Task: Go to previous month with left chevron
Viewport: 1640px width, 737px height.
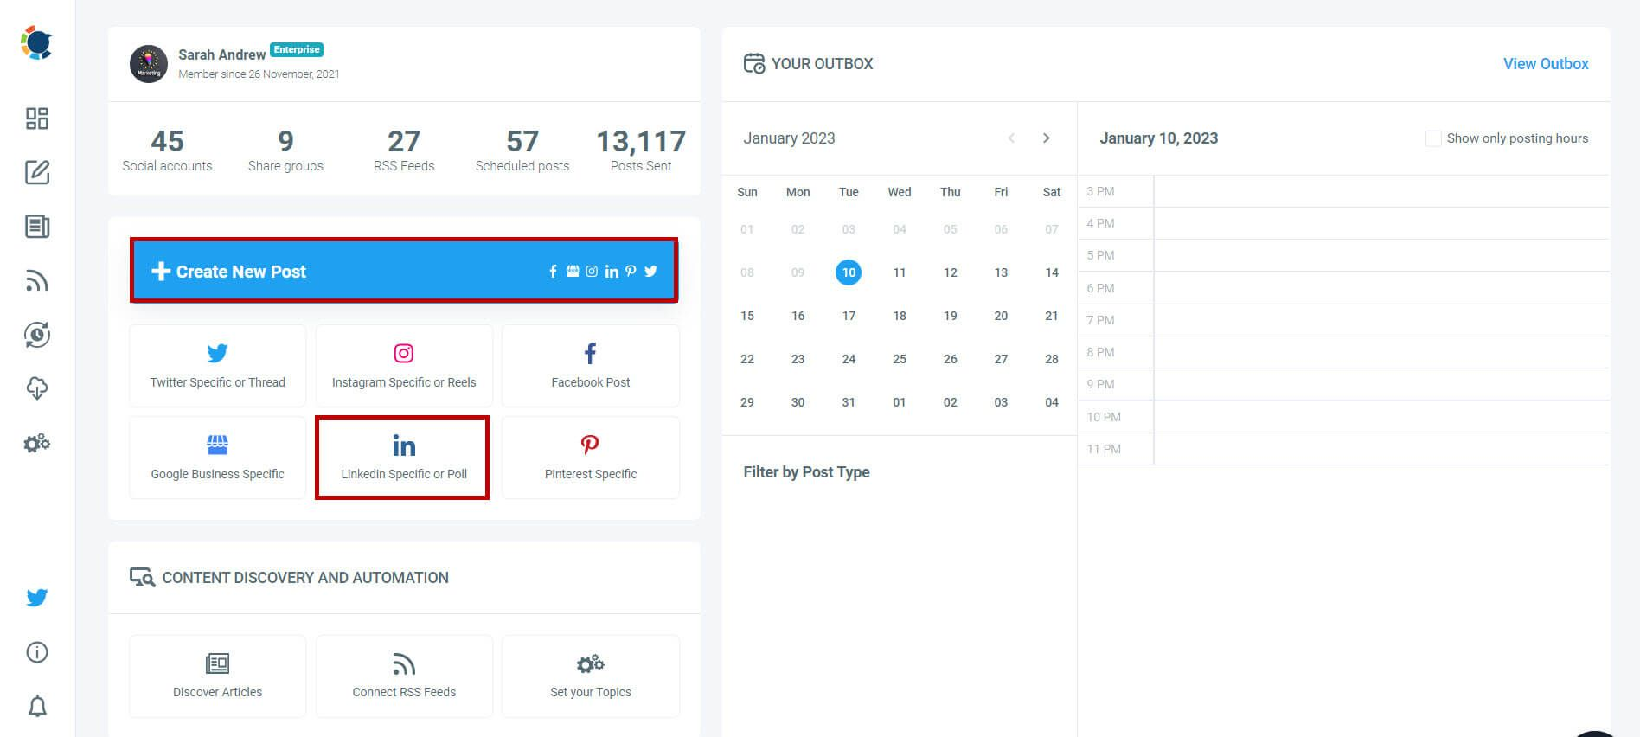Action: [1011, 138]
